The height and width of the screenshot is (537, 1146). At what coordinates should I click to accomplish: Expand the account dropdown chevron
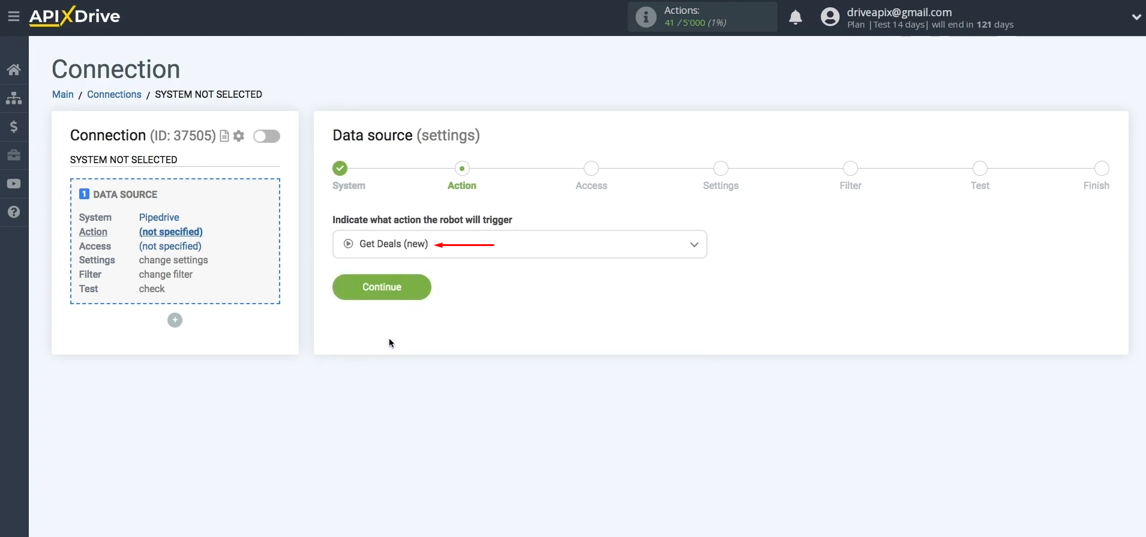click(1136, 17)
